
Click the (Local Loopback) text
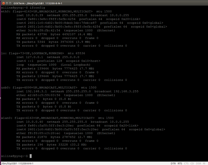tap(76, 65)
